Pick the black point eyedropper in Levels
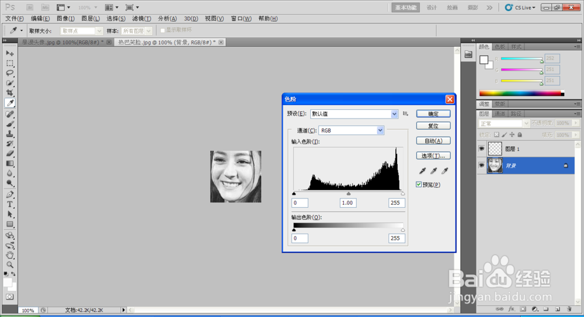 [422, 170]
